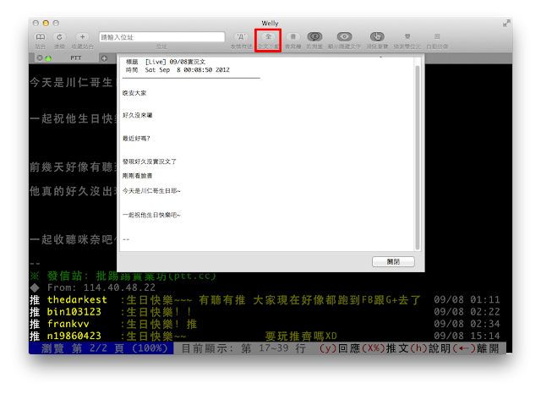Toggle 偵測雙位元 double-byte detection
541x394 pixels.
point(407,36)
